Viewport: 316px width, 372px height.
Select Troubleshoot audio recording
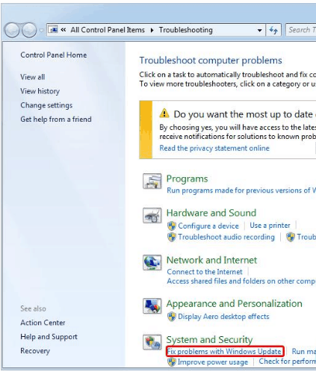pos(226,237)
